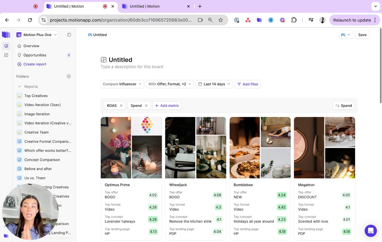Collapse the Reports folder tree
382x242 pixels.
point(19,87)
